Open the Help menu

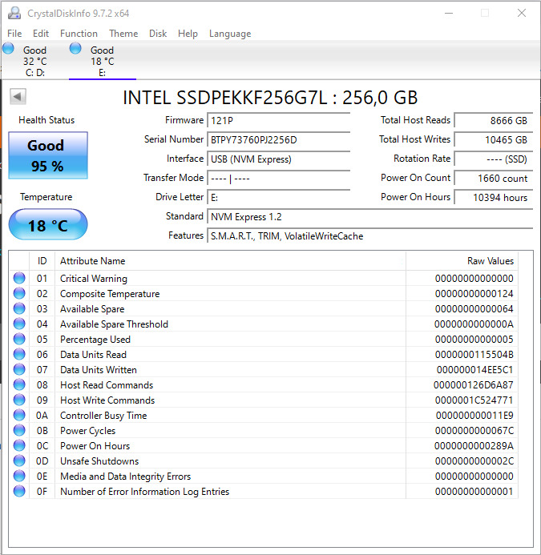coord(188,34)
